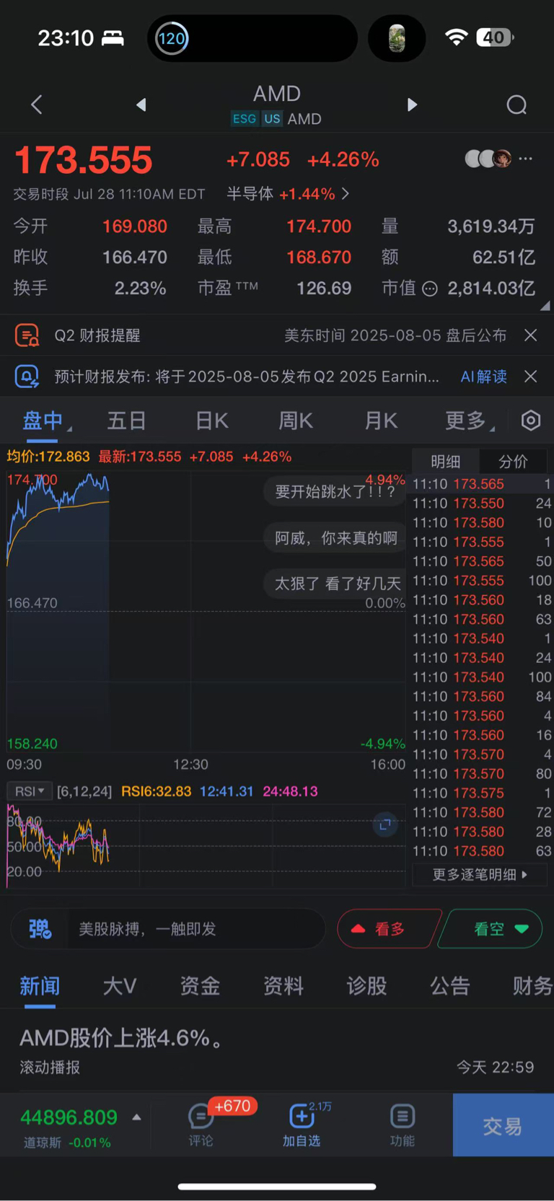Select the 盘中 intraday tab
This screenshot has width=554, height=1201.
click(43, 421)
